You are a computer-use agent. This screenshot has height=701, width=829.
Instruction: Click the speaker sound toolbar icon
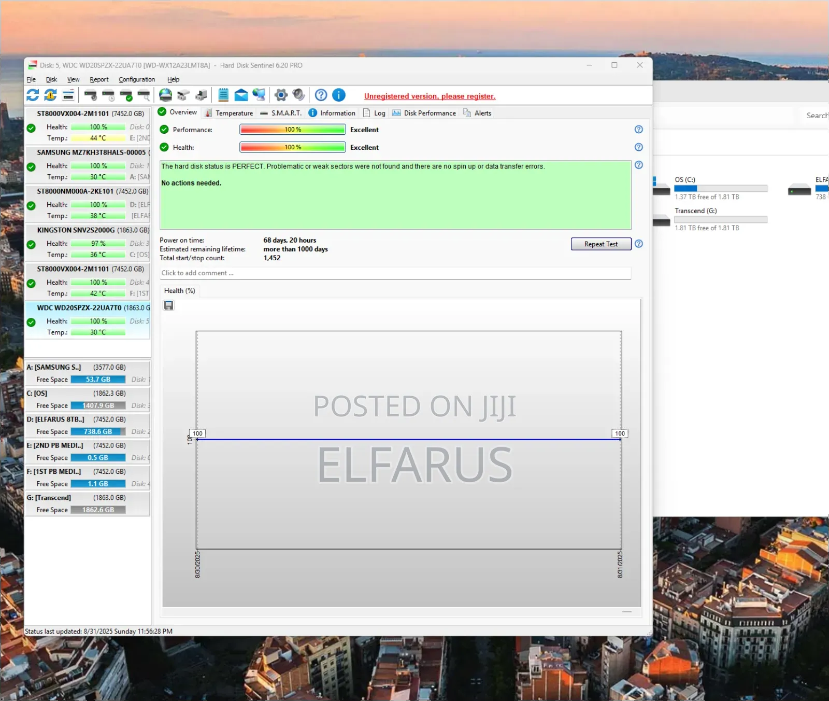pos(298,95)
